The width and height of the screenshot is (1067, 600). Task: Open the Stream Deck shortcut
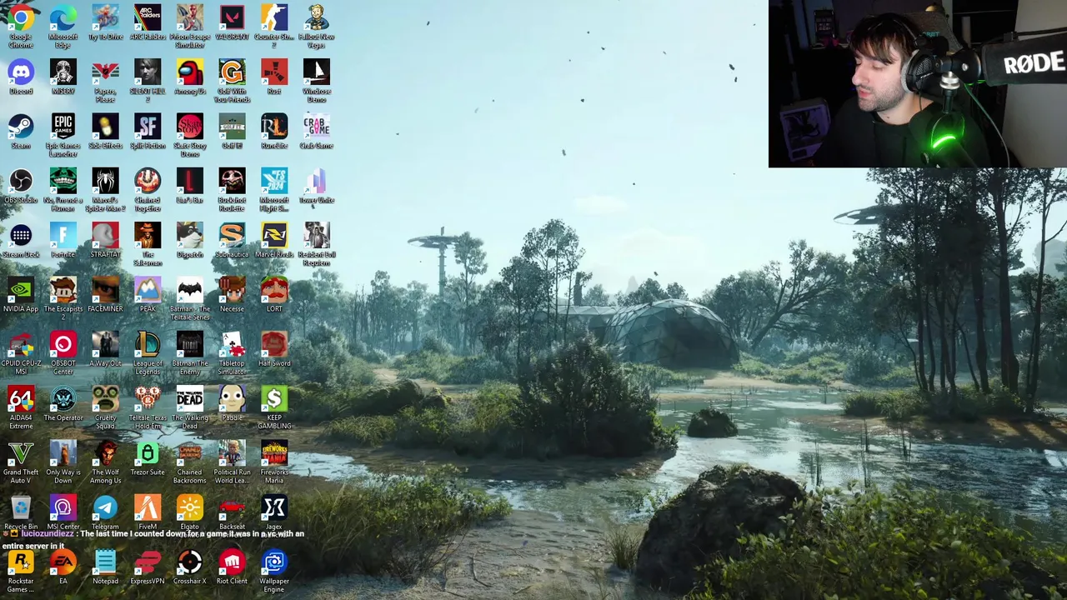click(21, 236)
